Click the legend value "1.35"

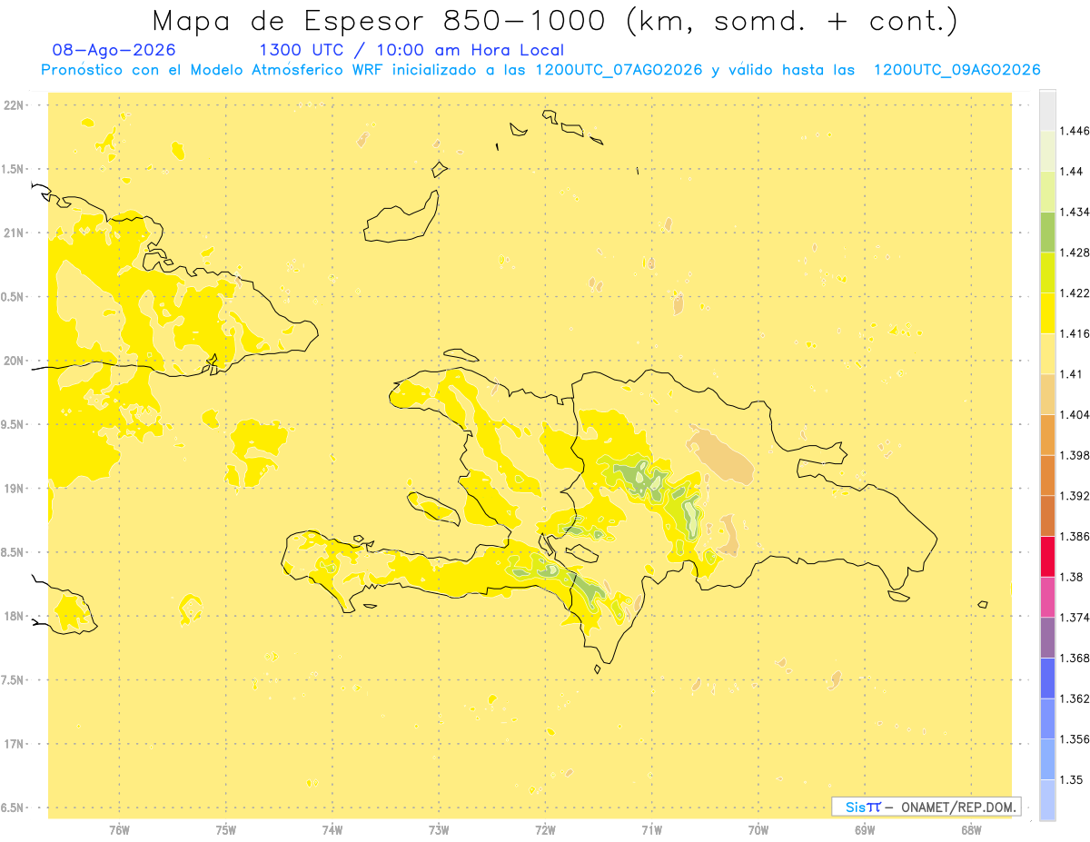[1072, 779]
